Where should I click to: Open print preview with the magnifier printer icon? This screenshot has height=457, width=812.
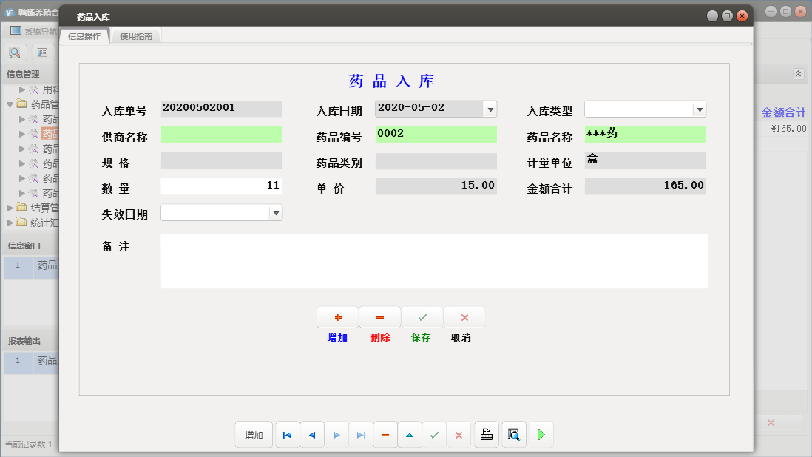[x=513, y=435]
